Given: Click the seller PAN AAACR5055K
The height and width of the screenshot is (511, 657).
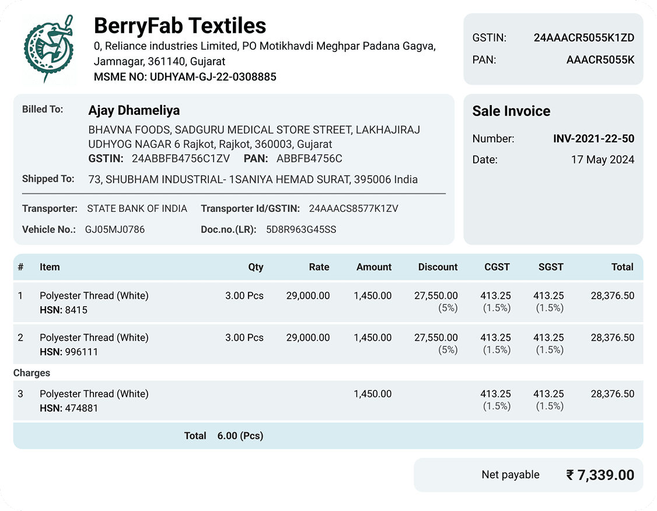Looking at the screenshot, I should (600, 60).
